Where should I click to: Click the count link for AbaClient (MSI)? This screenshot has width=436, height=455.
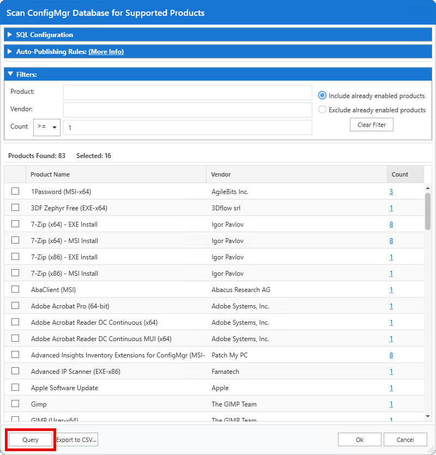391,289
